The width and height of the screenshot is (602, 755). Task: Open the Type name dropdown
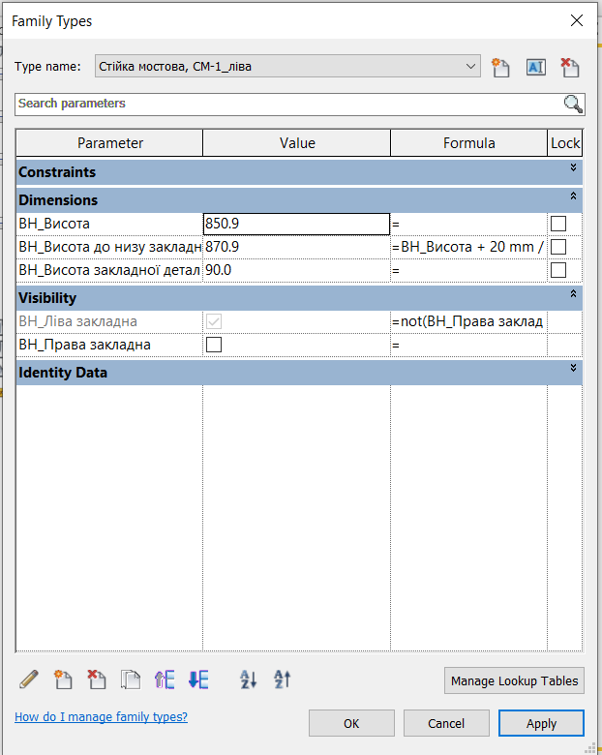click(471, 67)
